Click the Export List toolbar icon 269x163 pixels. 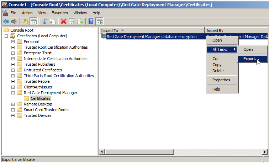click(80, 21)
